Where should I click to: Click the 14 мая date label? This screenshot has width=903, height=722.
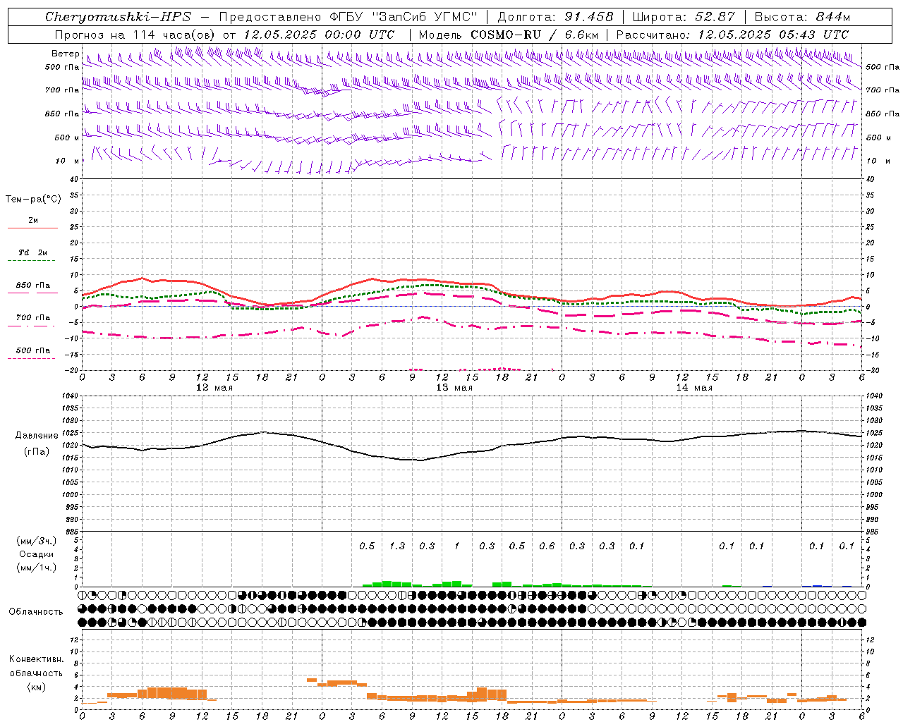pyautogui.click(x=694, y=388)
